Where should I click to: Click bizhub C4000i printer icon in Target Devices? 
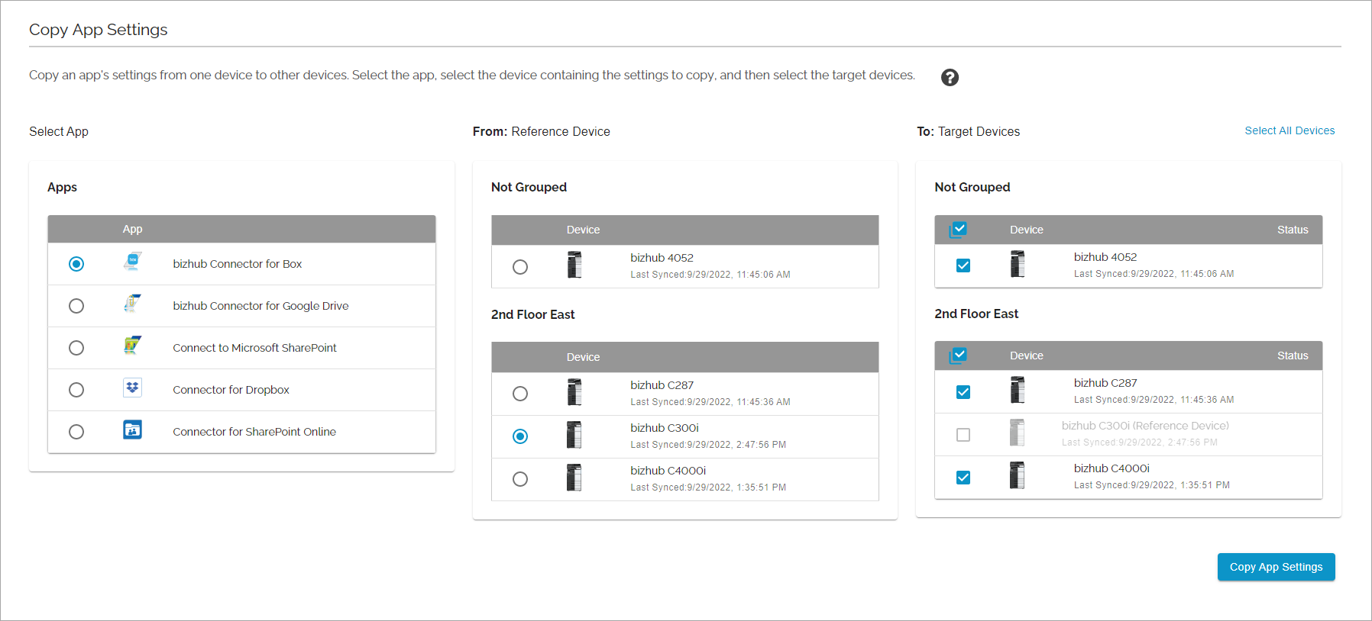coord(1018,475)
